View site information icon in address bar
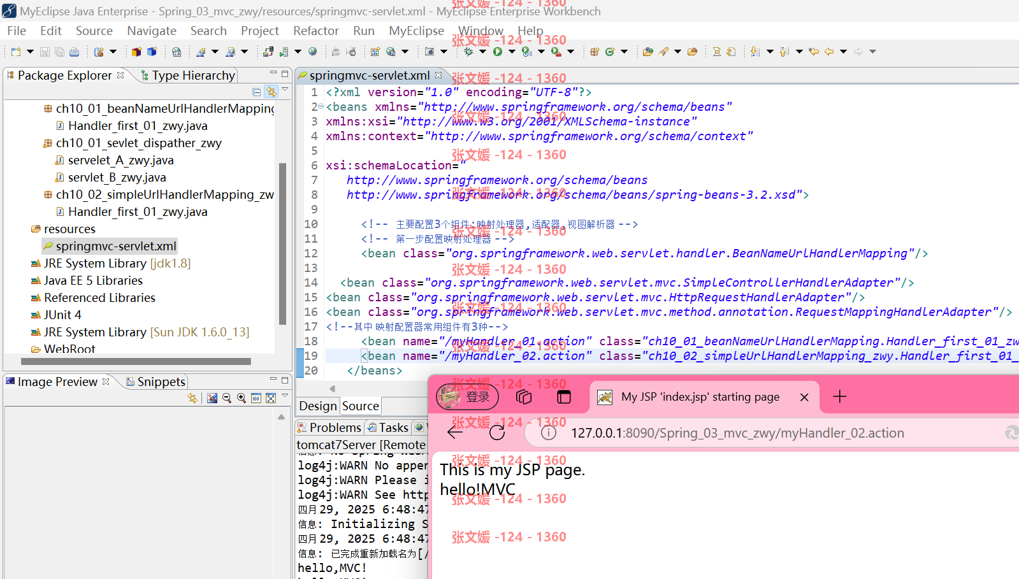Image resolution: width=1019 pixels, height=579 pixels. (x=549, y=433)
